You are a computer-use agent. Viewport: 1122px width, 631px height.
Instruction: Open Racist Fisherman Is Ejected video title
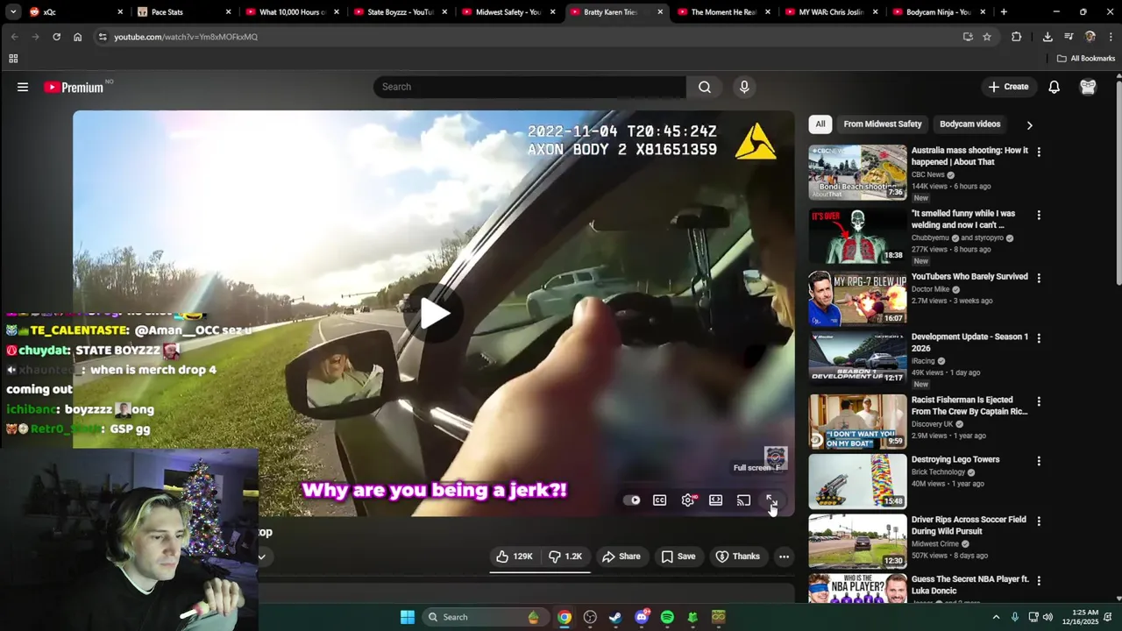pos(969,406)
